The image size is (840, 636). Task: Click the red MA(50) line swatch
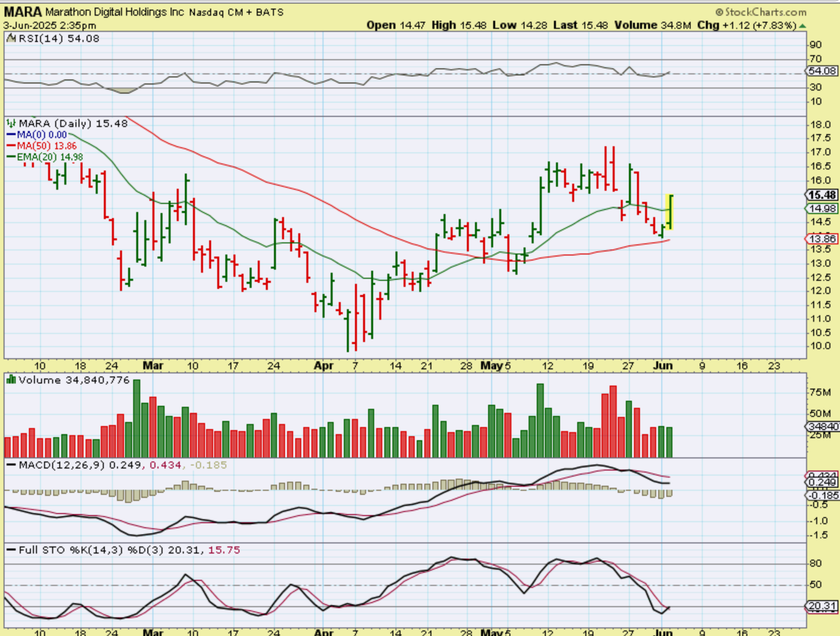[x=11, y=146]
